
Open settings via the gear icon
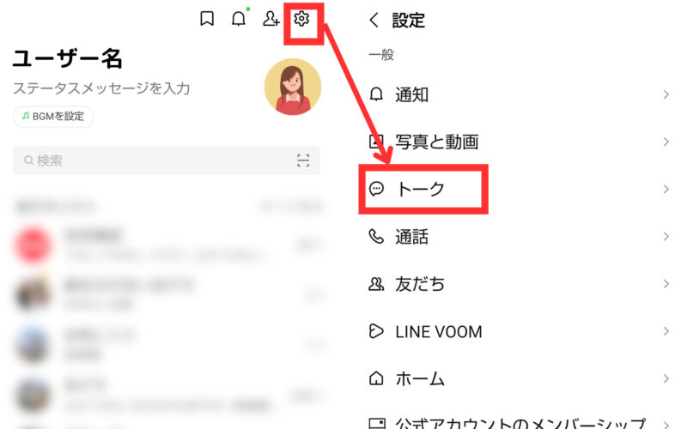[301, 19]
